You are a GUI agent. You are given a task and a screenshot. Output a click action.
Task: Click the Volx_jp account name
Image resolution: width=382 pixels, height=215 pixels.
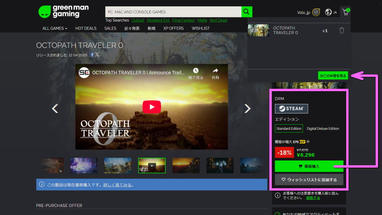pos(303,12)
